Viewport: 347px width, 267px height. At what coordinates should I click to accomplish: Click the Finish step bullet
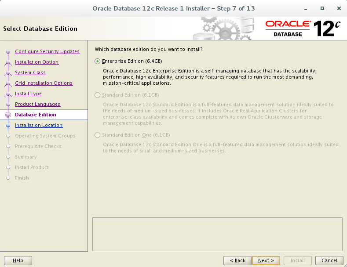pyautogui.click(x=8, y=178)
